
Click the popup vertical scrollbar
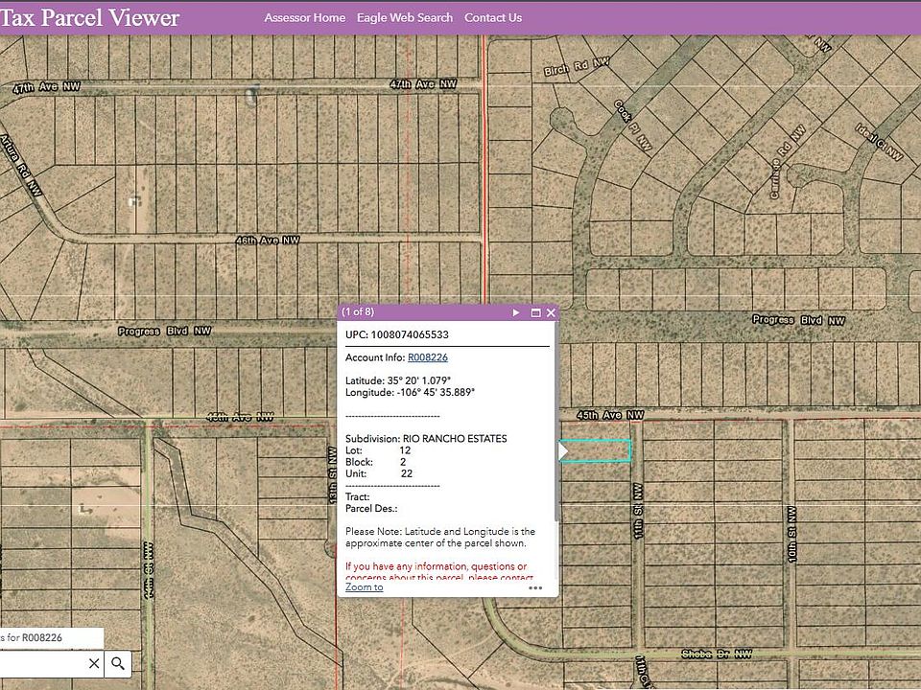point(555,421)
